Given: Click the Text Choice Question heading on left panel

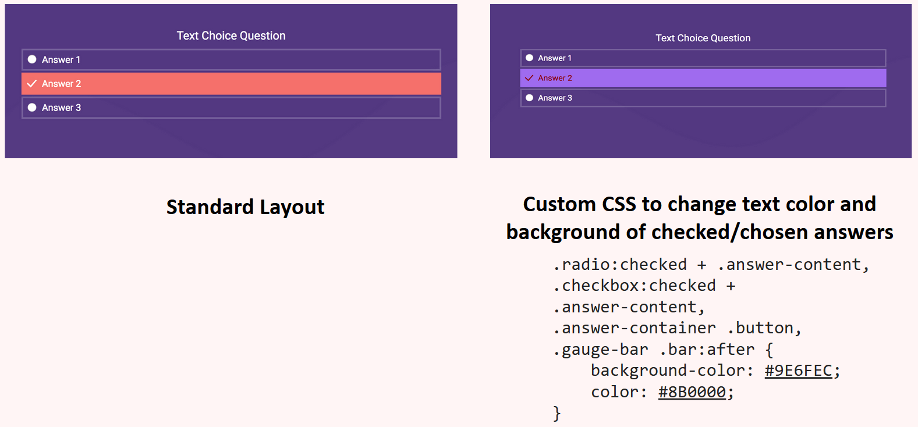Looking at the screenshot, I should click(231, 35).
